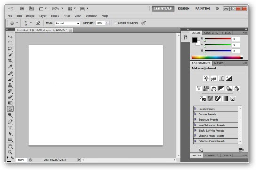
Task: Open the Tool Preset picker arrow
Action: (17, 23)
